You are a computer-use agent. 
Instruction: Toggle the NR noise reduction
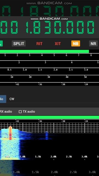pos(93,43)
